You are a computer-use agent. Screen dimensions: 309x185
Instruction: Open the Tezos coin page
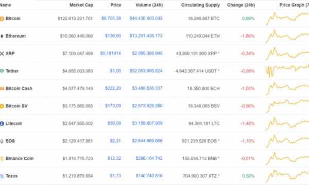click(12, 176)
